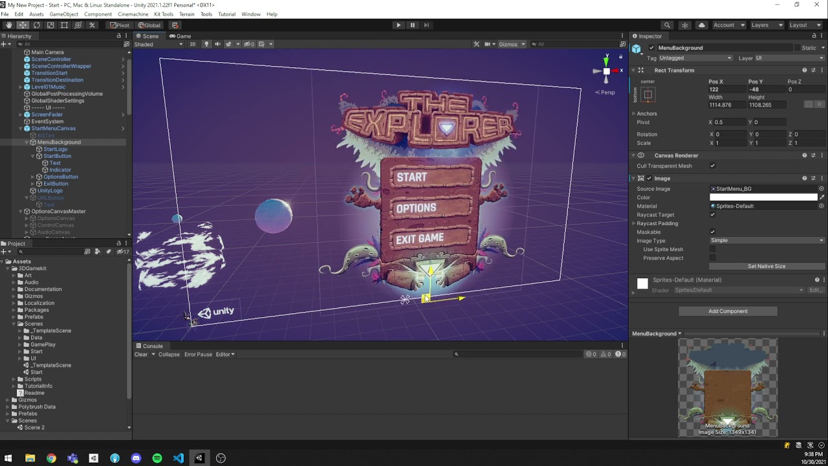Toggle Raycast Target checkbox
This screenshot has width=828, height=466.
(x=712, y=215)
